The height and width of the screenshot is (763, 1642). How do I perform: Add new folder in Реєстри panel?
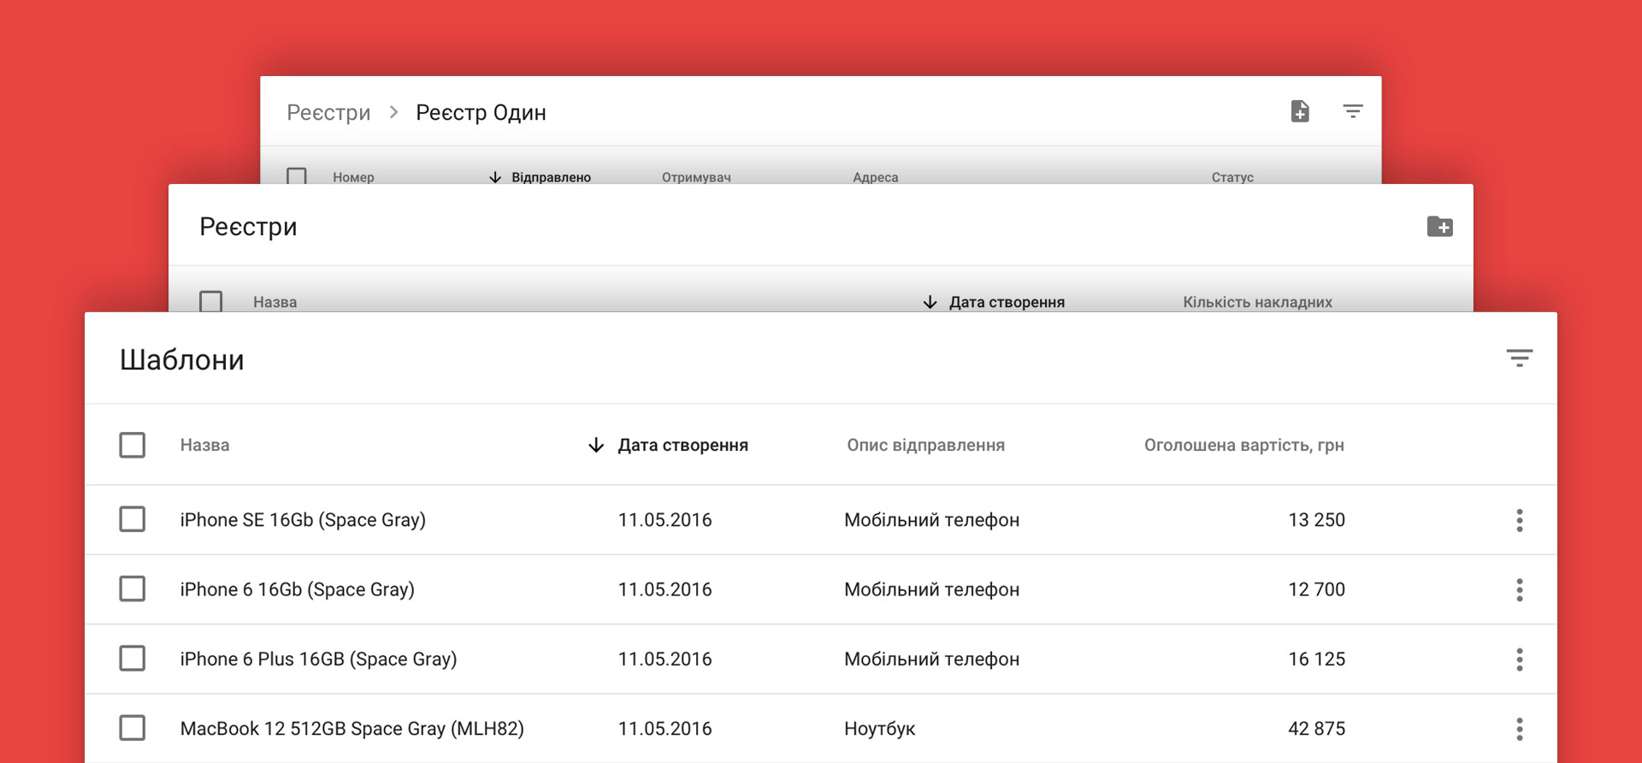tap(1440, 227)
